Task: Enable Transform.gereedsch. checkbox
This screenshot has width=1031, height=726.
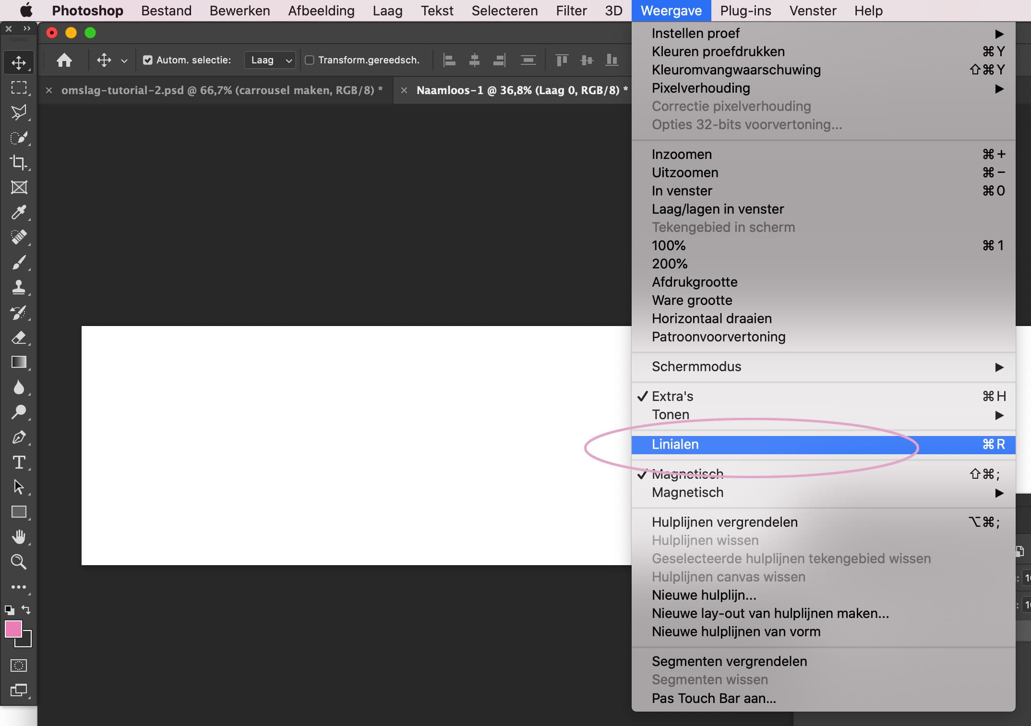Action: tap(310, 60)
